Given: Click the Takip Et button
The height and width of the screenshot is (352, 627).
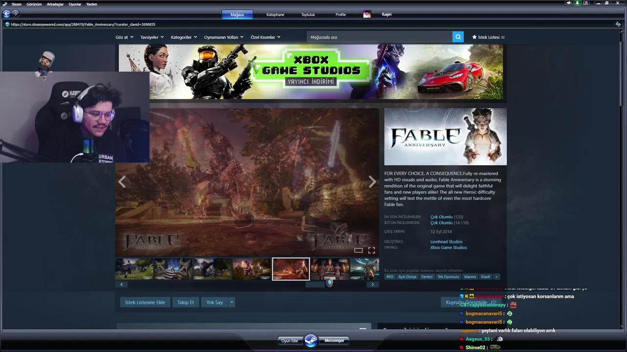Looking at the screenshot, I should tap(186, 302).
